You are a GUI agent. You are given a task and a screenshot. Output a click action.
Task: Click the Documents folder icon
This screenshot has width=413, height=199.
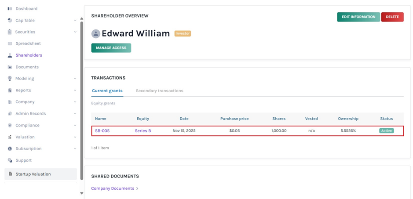pyautogui.click(x=10, y=67)
